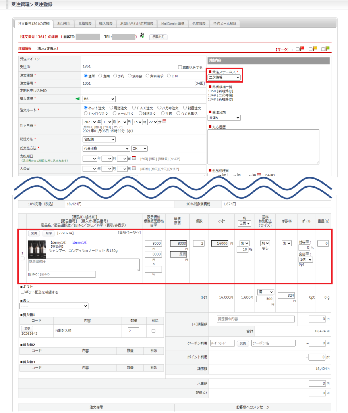Click the shampoo product thumbnail
The height and width of the screenshot is (413, 348).
point(37,249)
